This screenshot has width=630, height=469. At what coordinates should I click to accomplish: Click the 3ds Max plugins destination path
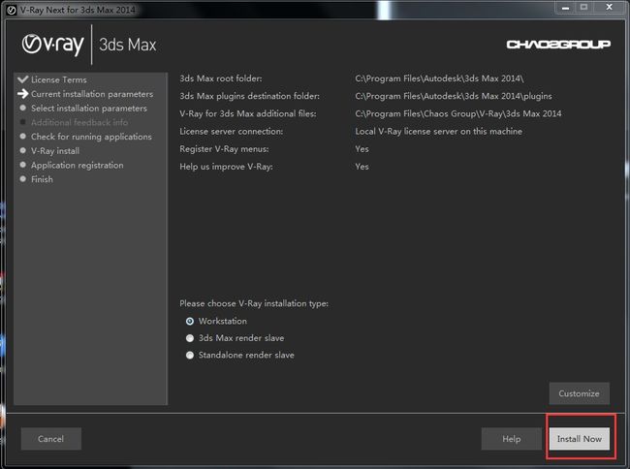pyautogui.click(x=454, y=96)
